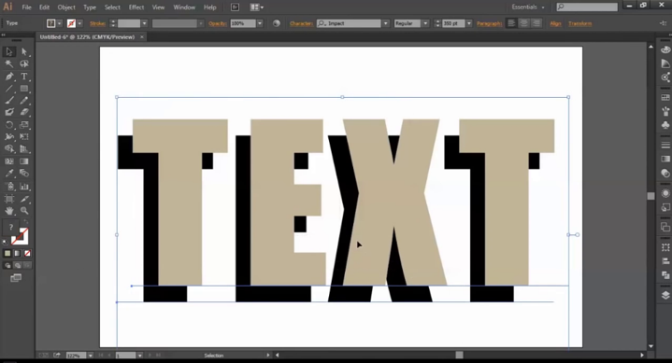Select the Eraser tool

pyautogui.click(x=24, y=112)
